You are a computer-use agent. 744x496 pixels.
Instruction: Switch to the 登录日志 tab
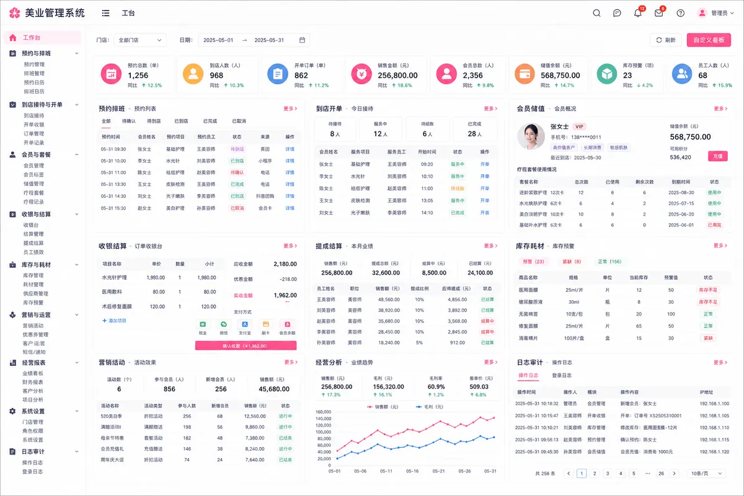pyautogui.click(x=561, y=375)
